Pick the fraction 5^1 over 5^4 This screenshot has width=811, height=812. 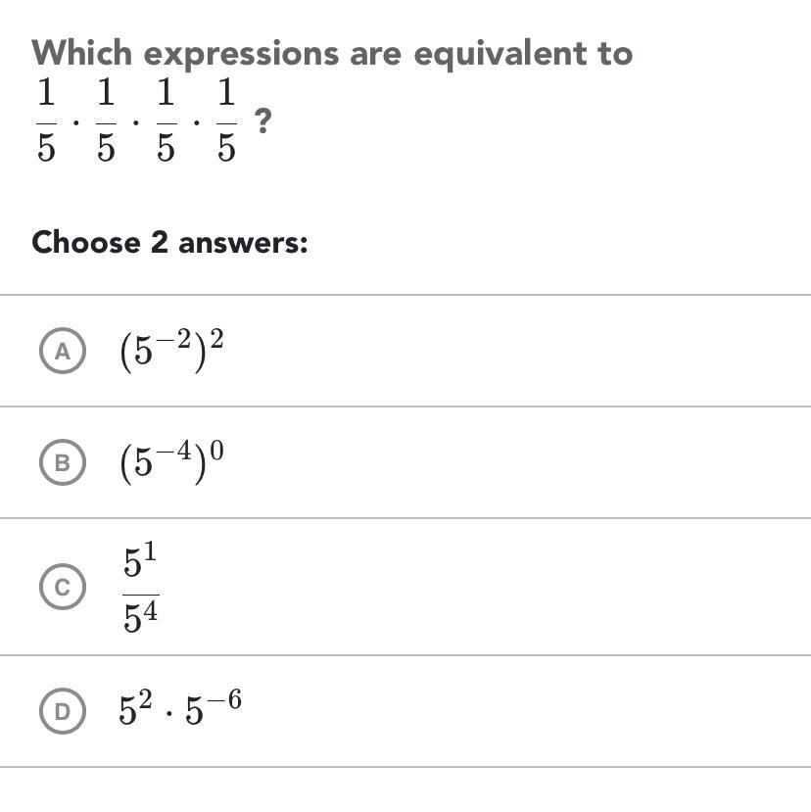[140, 586]
